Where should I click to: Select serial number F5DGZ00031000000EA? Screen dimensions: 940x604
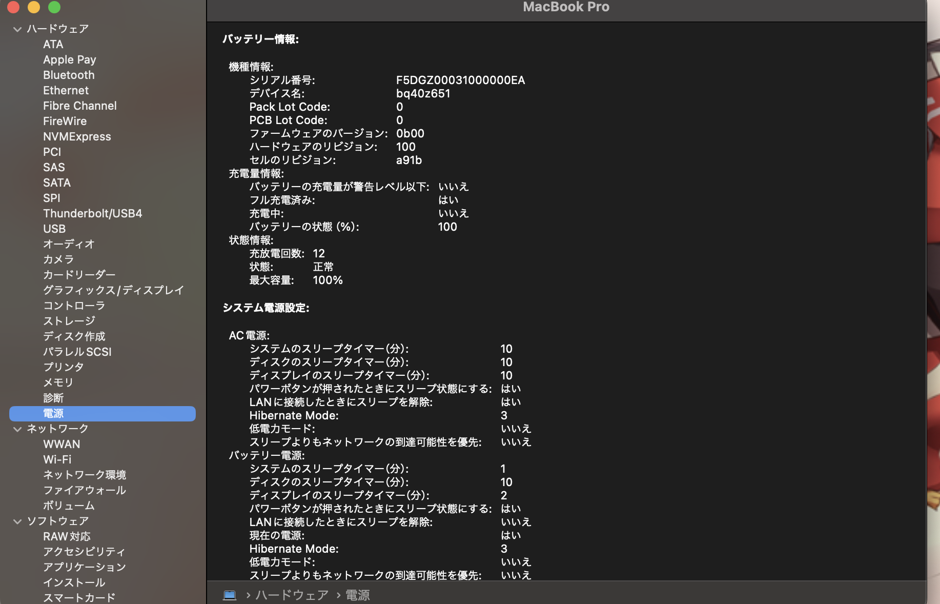pos(461,80)
